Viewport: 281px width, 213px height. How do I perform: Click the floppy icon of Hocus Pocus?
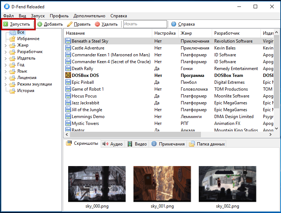pyautogui.click(x=68, y=96)
